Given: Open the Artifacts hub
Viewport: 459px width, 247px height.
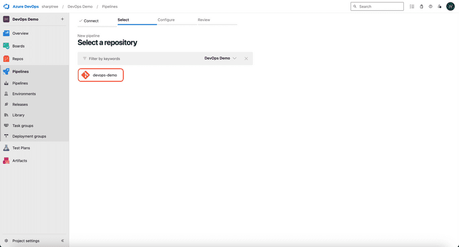Looking at the screenshot, I should [x=20, y=160].
